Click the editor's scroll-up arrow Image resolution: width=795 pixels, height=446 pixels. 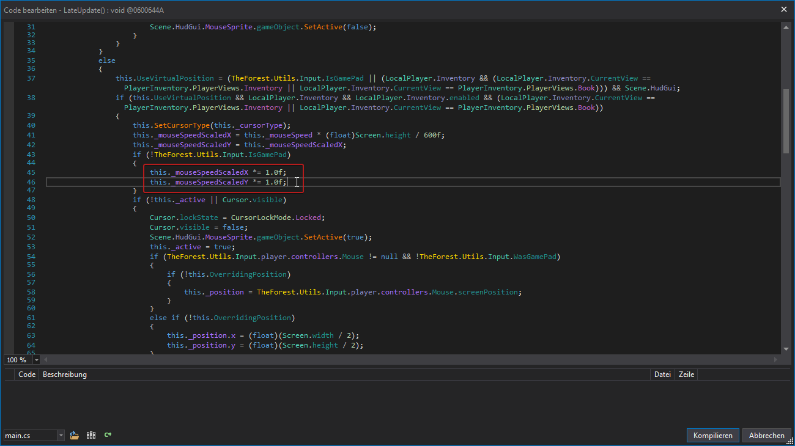tap(786, 26)
